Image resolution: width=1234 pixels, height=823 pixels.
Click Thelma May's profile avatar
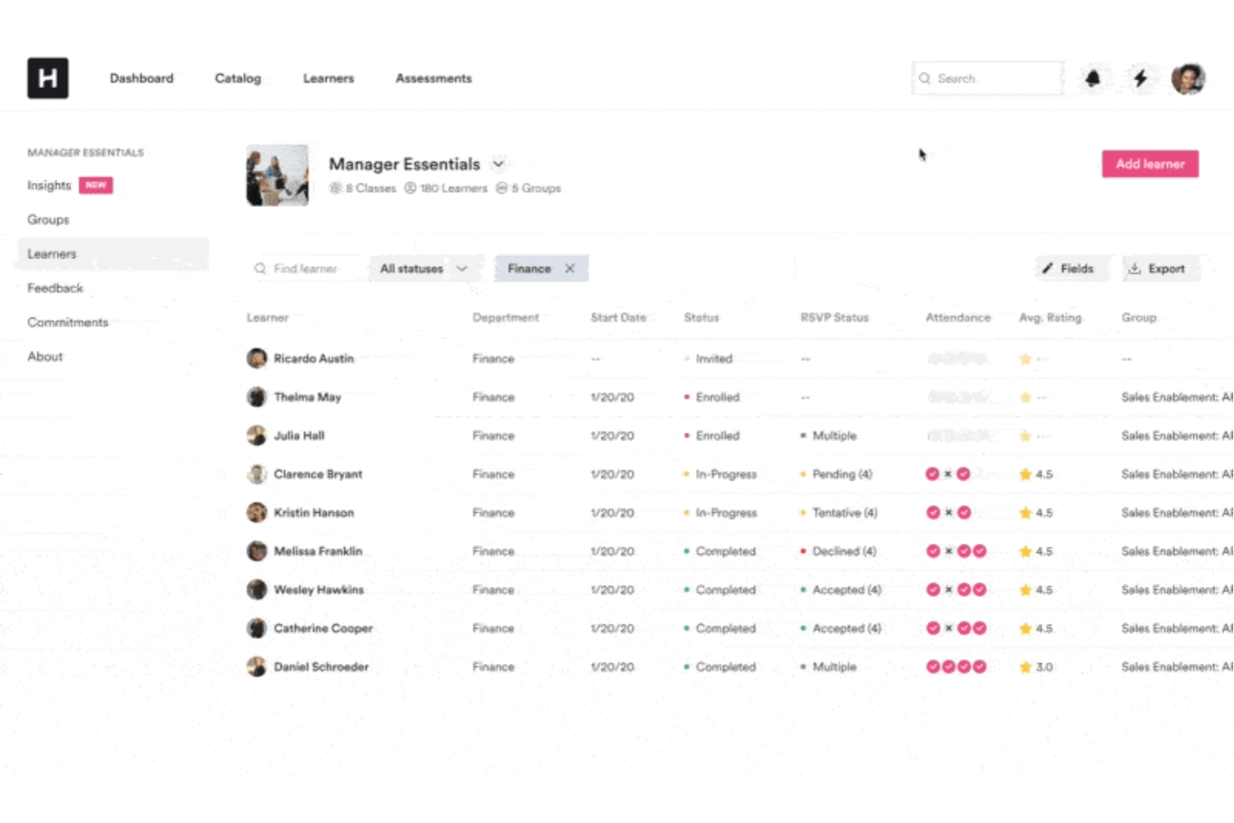pyautogui.click(x=257, y=397)
